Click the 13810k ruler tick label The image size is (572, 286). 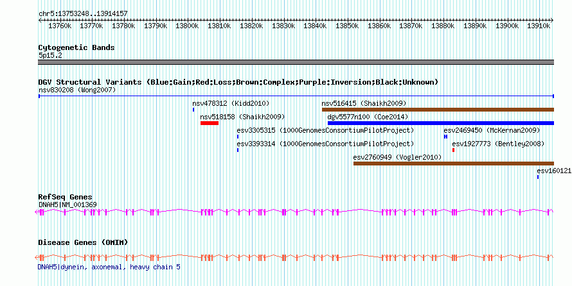[x=220, y=26]
